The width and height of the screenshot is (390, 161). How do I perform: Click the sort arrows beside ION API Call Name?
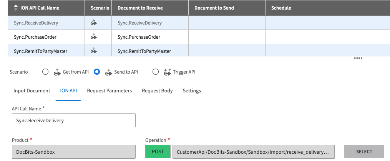click(x=16, y=8)
